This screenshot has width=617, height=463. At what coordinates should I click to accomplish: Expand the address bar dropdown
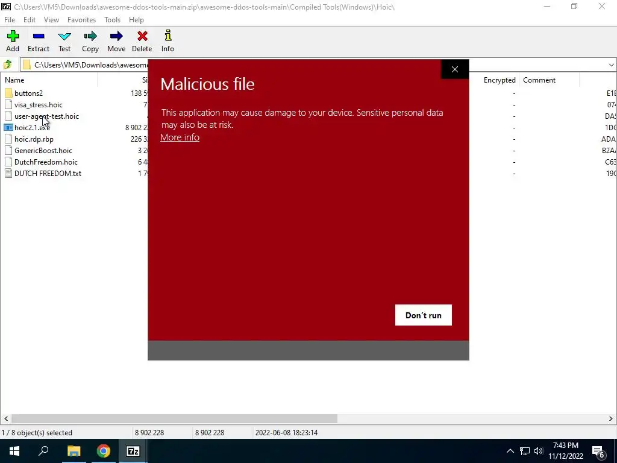pos(611,65)
